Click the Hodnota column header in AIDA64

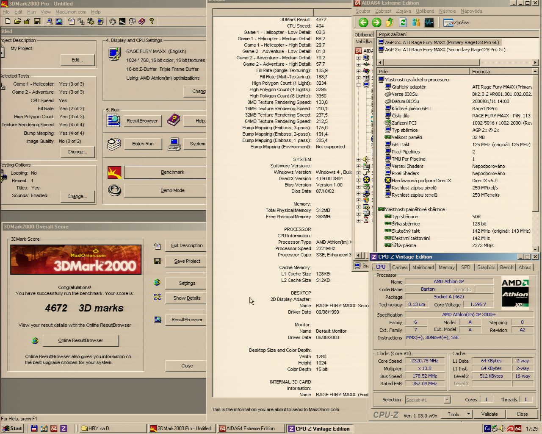tap(501, 72)
